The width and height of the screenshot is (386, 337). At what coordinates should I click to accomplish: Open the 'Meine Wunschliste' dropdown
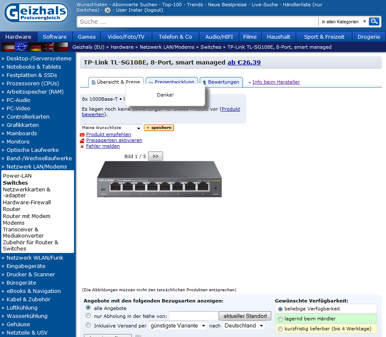111,127
